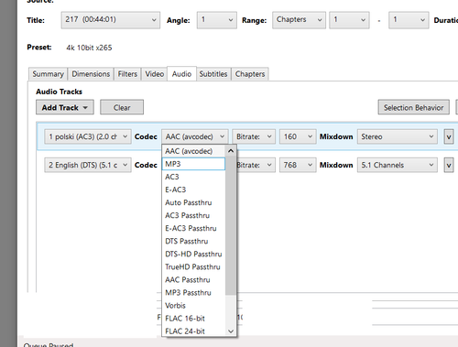Select the Audio tab
The width and height of the screenshot is (458, 347).
pyautogui.click(x=181, y=74)
